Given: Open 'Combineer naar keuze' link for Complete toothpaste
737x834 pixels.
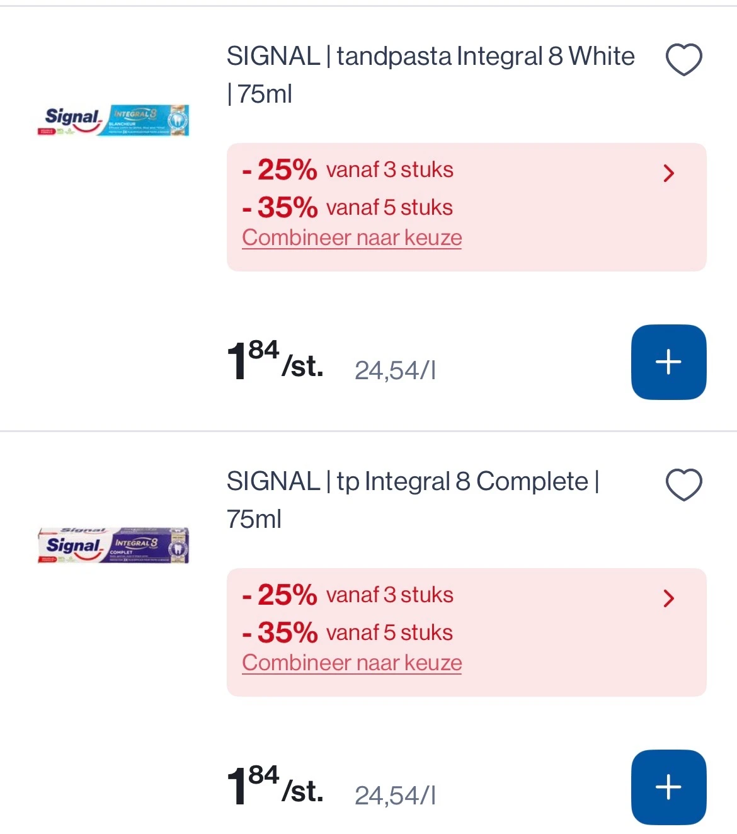Looking at the screenshot, I should pyautogui.click(x=351, y=663).
